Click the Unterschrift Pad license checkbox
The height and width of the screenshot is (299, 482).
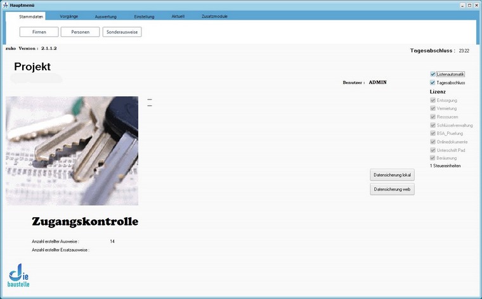(x=433, y=149)
